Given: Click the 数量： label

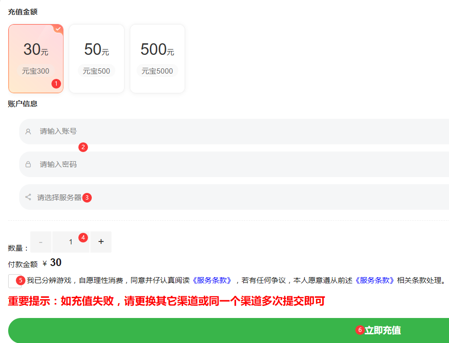Looking at the screenshot, I should click(18, 248).
